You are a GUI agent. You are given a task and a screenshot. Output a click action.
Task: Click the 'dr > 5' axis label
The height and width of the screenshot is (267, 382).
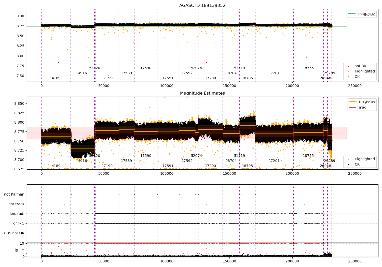[x=19, y=224]
